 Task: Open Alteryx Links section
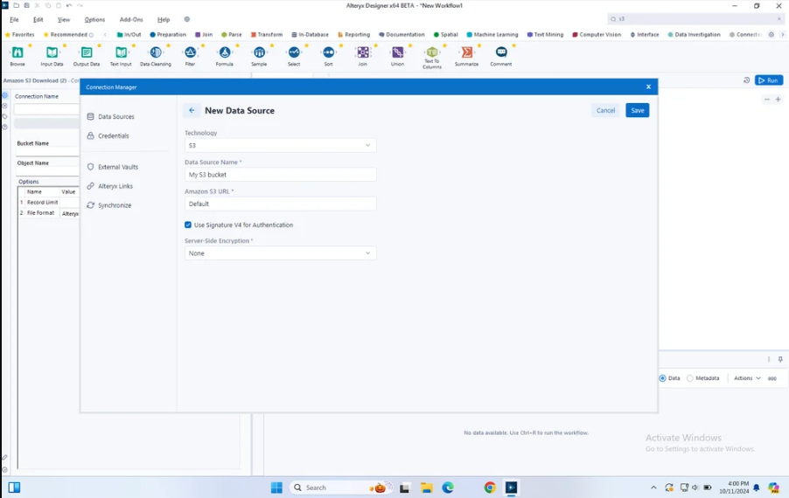[x=110, y=186]
